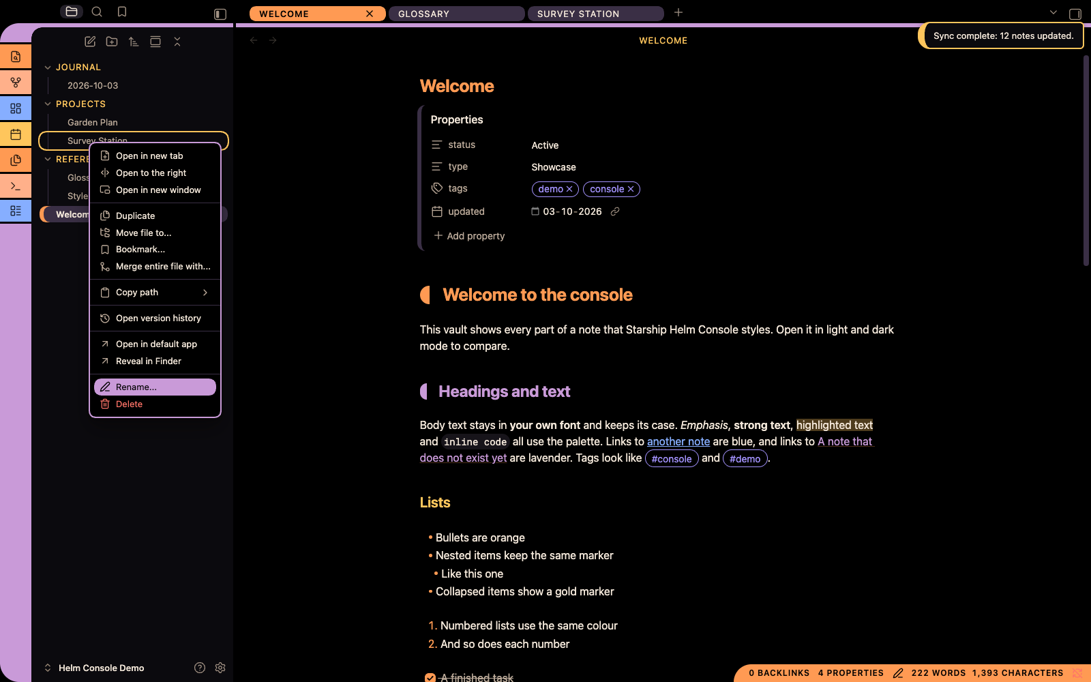
Task: Open command palette ribbon icon
Action: [x=16, y=186]
